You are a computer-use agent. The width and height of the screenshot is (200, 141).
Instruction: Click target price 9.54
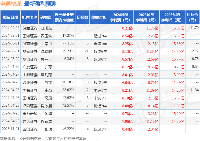[195, 67]
